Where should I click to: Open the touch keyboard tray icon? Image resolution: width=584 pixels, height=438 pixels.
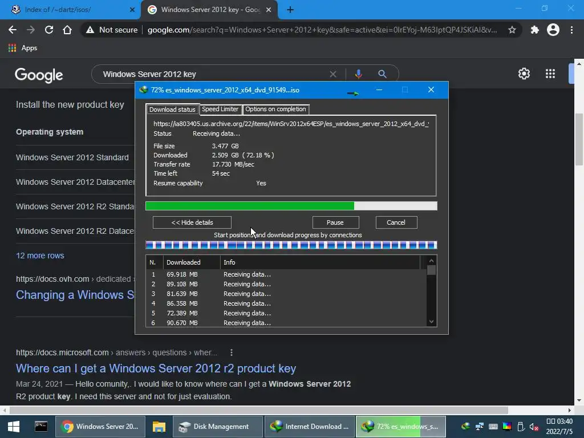click(x=493, y=427)
